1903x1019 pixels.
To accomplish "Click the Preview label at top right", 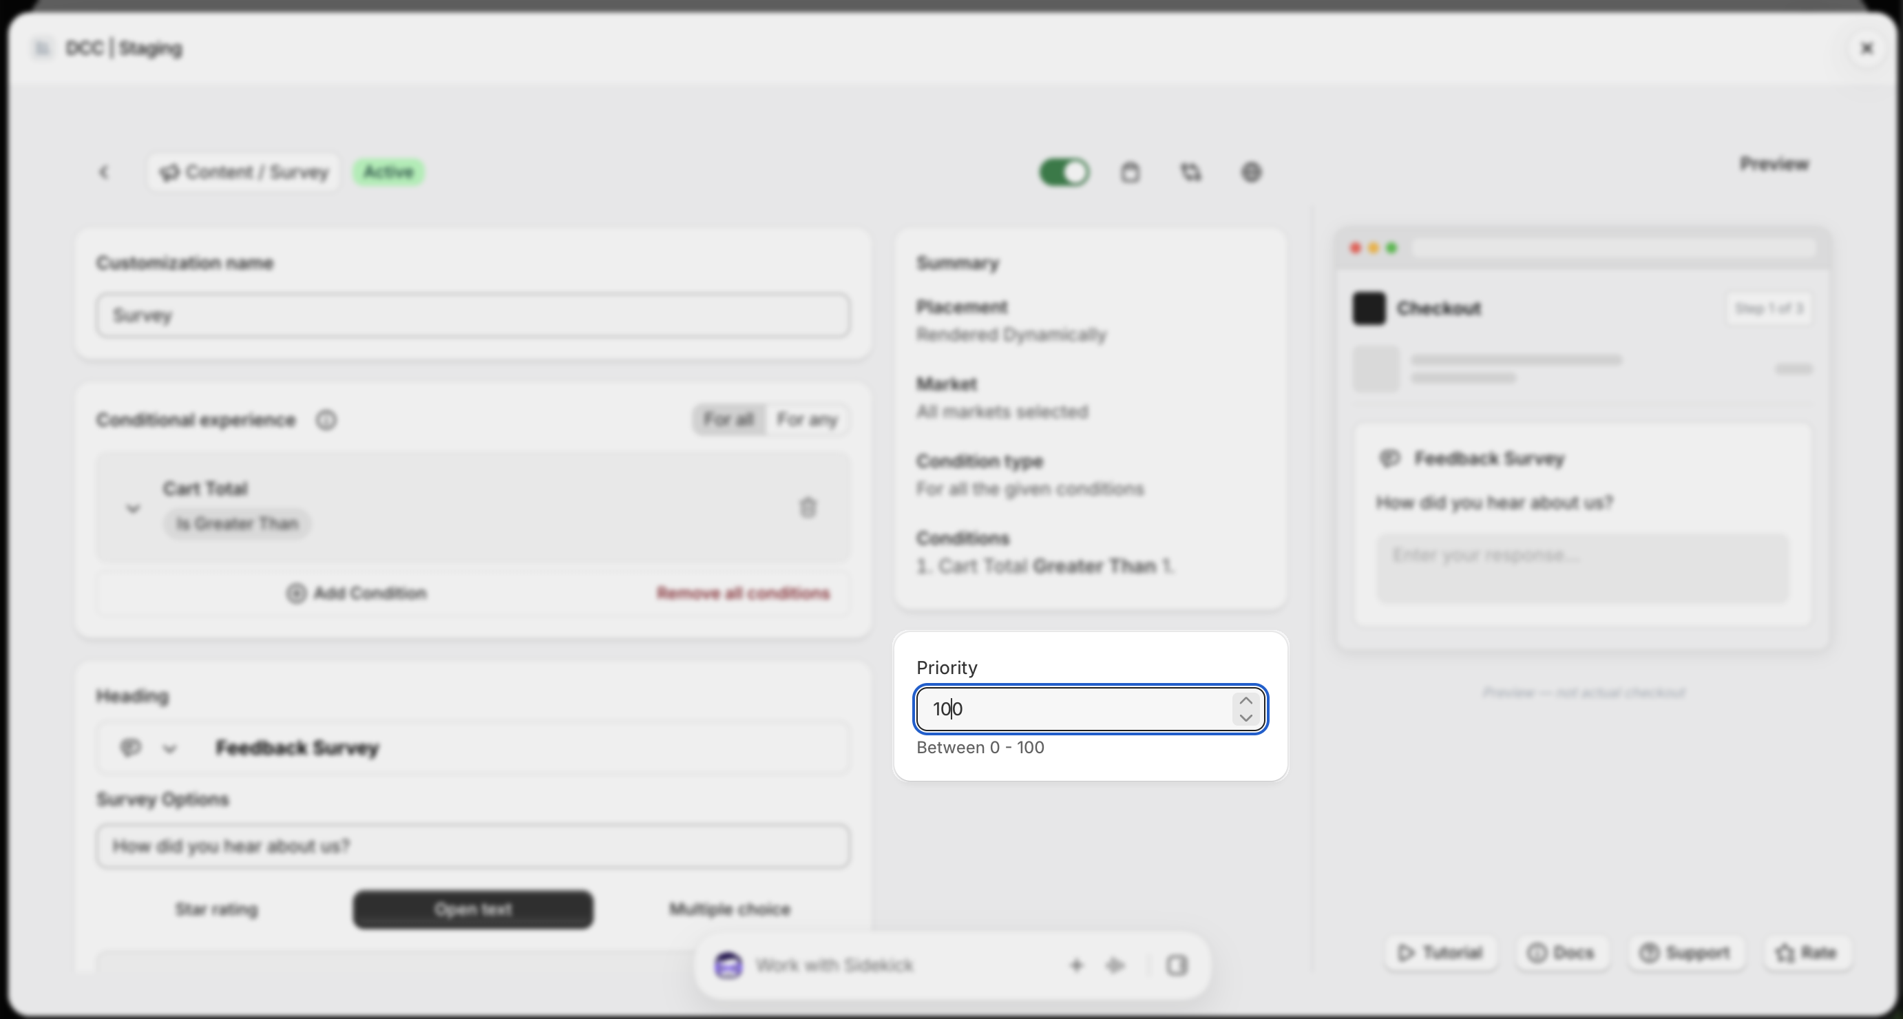I will click(x=1774, y=164).
